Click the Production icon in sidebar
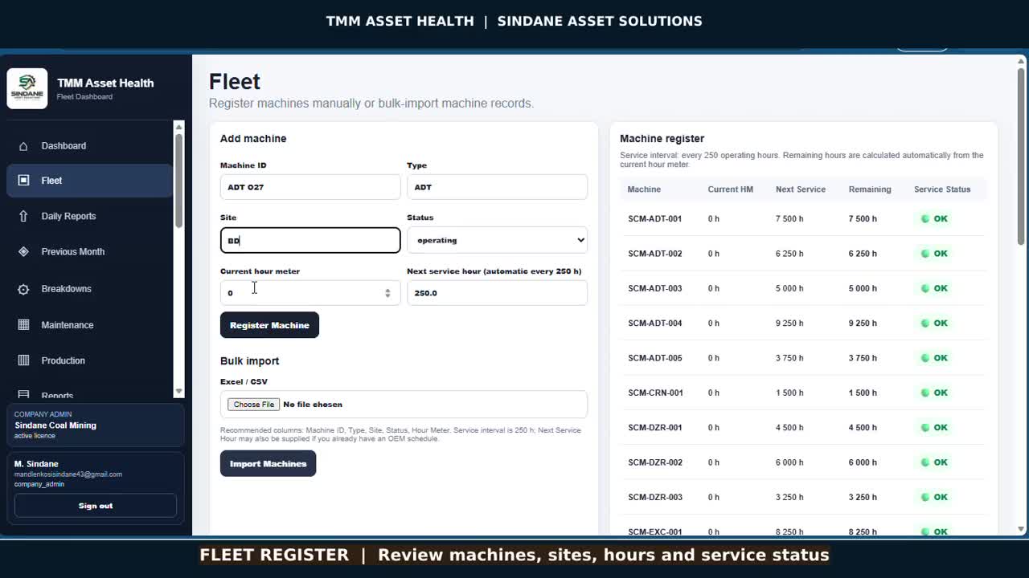Image resolution: width=1029 pixels, height=578 pixels. 23,360
